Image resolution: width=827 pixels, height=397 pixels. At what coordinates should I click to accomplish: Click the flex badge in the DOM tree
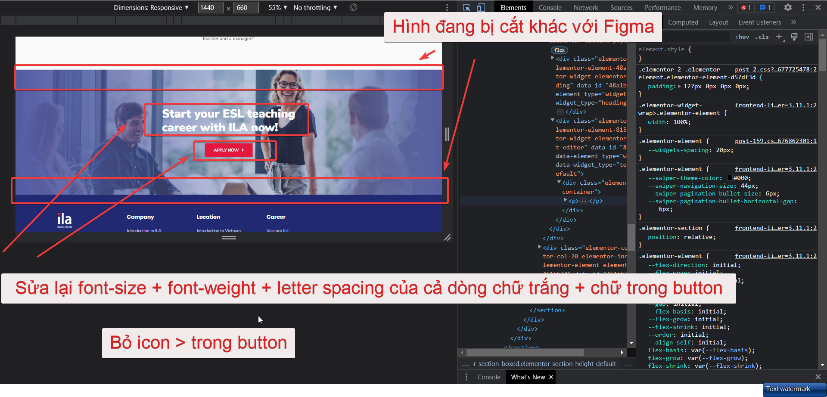(560, 50)
